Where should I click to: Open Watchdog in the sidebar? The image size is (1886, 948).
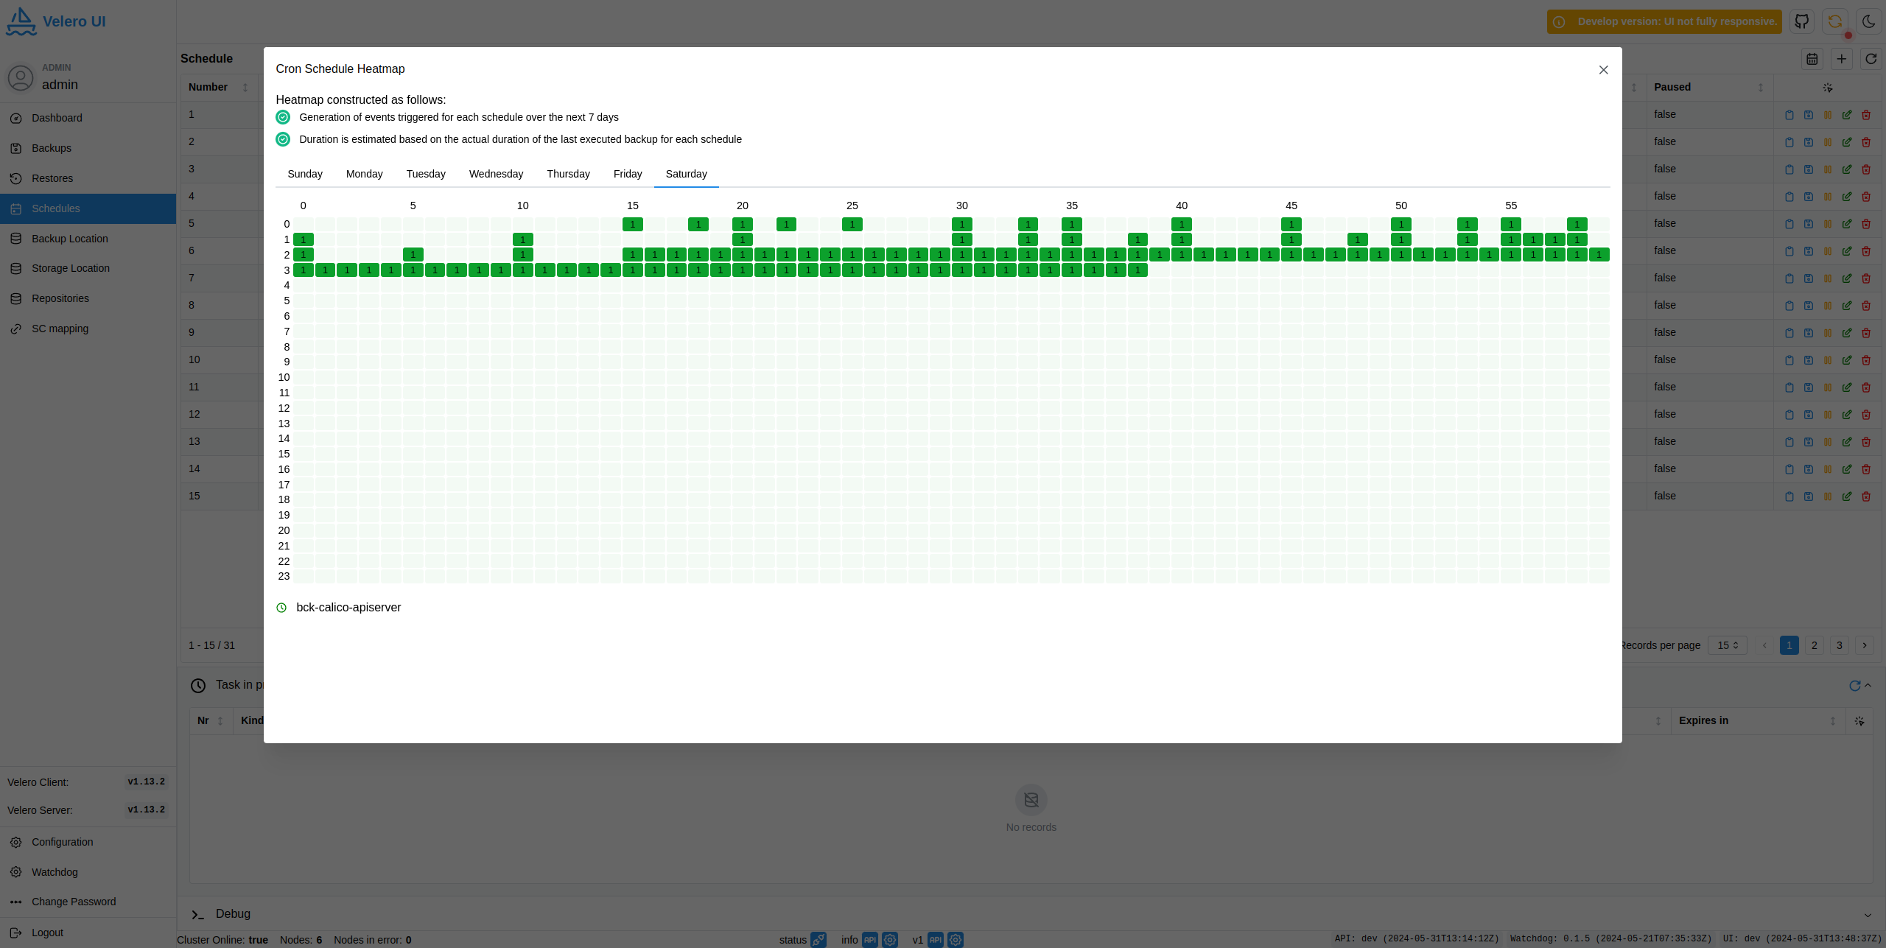[x=88, y=872]
